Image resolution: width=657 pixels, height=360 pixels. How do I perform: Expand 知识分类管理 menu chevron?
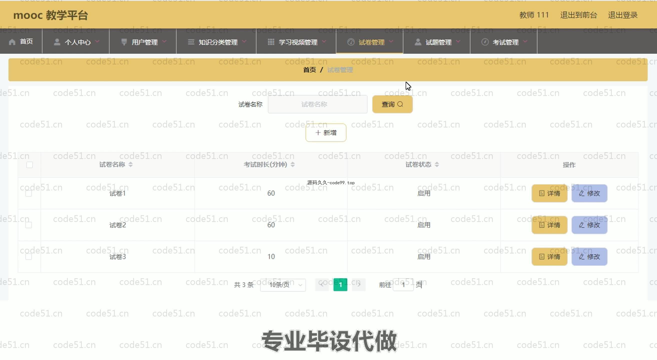pos(244,41)
